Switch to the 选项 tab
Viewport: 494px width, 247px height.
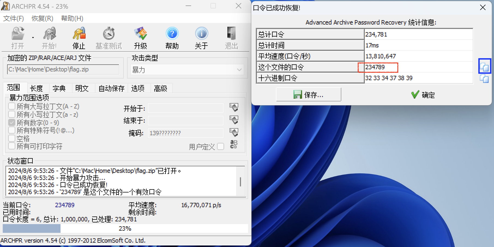(x=138, y=88)
